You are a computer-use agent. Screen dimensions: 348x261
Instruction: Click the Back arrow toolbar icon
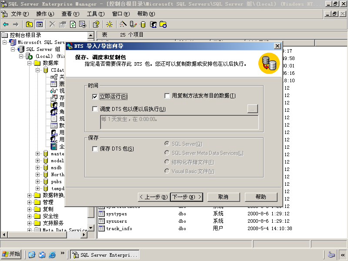pyautogui.click(x=6, y=24)
